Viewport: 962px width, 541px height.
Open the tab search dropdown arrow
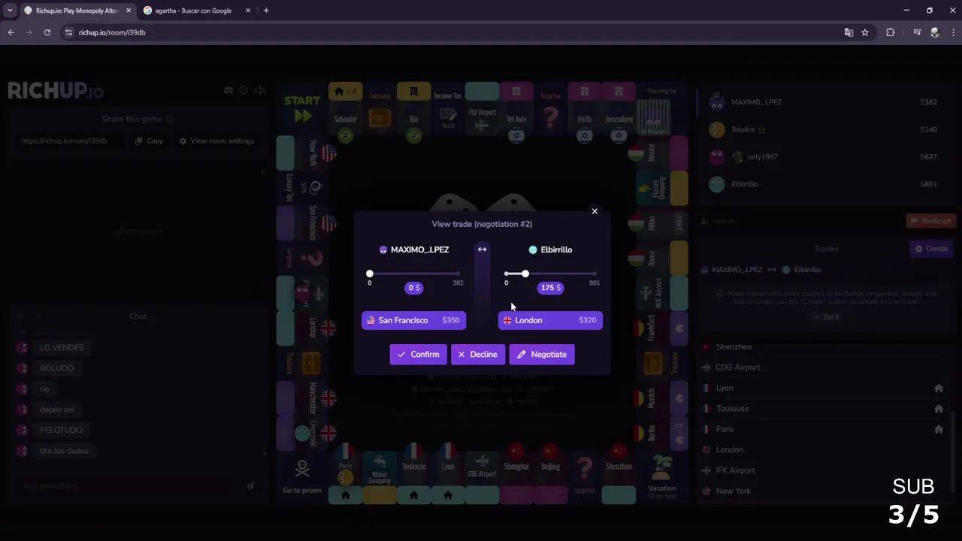click(x=10, y=11)
